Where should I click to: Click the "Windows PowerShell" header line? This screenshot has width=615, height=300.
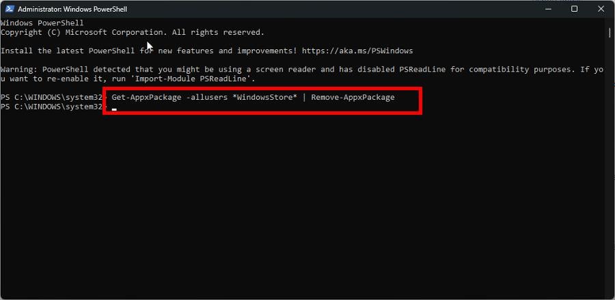(42, 23)
